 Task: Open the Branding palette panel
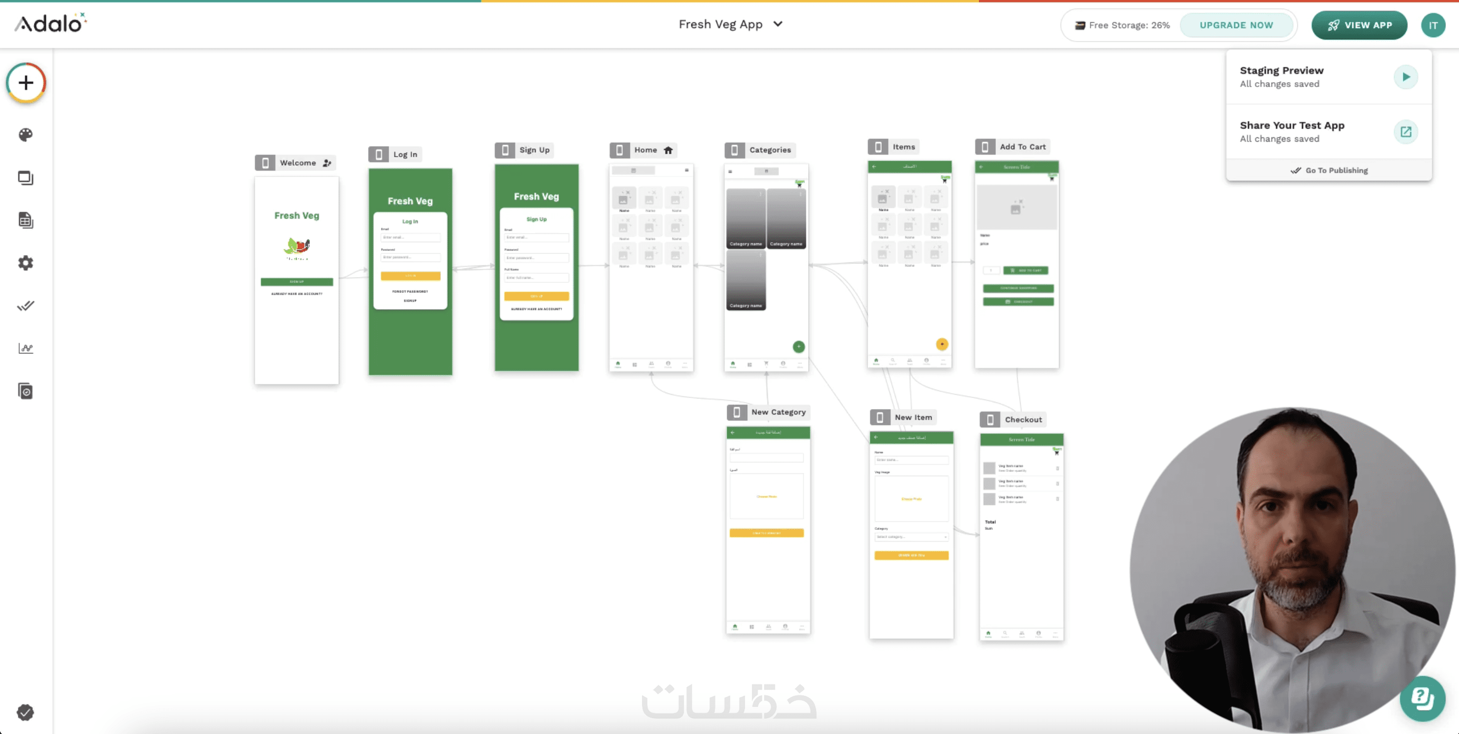tap(26, 135)
